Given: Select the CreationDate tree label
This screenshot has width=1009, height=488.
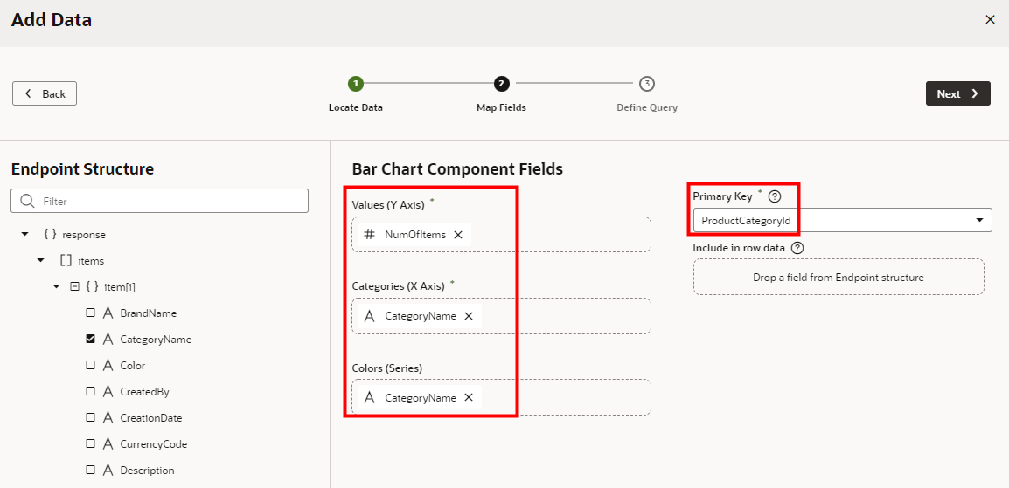Looking at the screenshot, I should [x=151, y=418].
